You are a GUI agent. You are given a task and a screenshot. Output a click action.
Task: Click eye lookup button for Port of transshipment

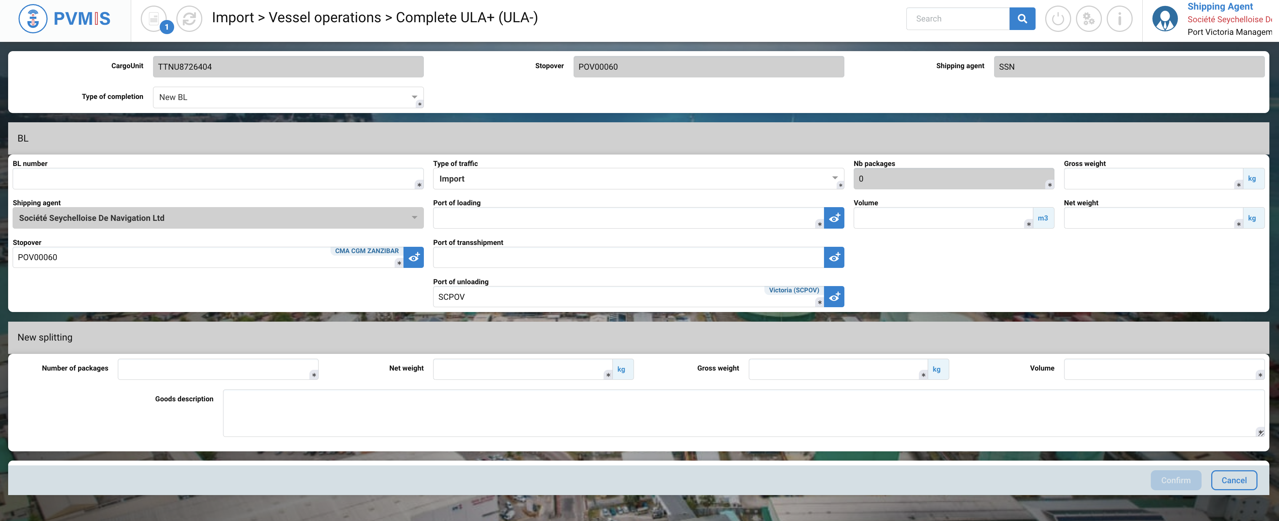coord(834,257)
